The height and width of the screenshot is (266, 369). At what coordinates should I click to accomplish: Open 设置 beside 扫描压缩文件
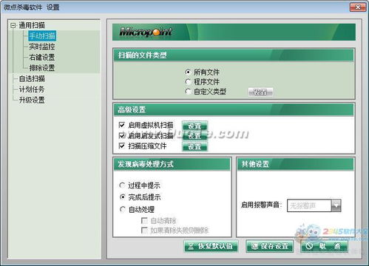[x=194, y=146]
